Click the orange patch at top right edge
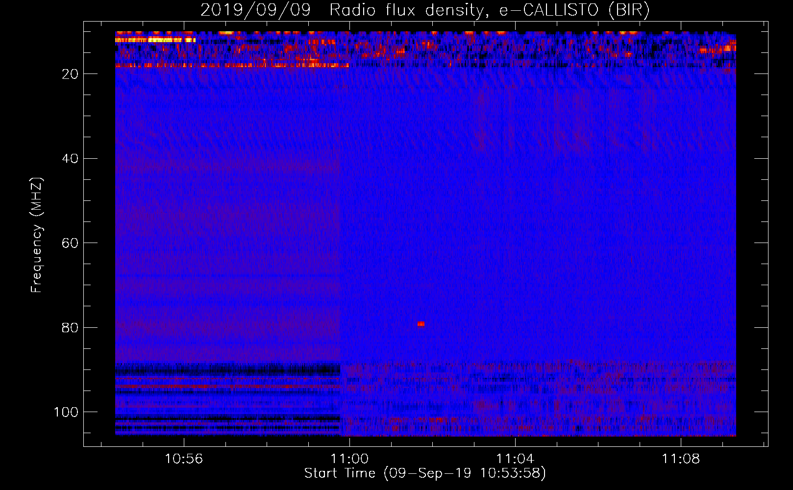This screenshot has height=490, width=793. pos(718,49)
